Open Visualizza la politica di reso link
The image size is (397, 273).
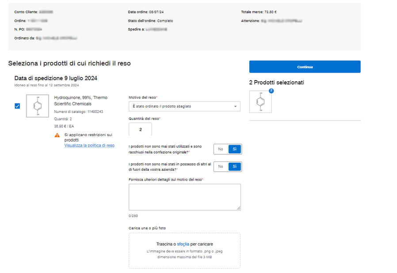(x=89, y=146)
